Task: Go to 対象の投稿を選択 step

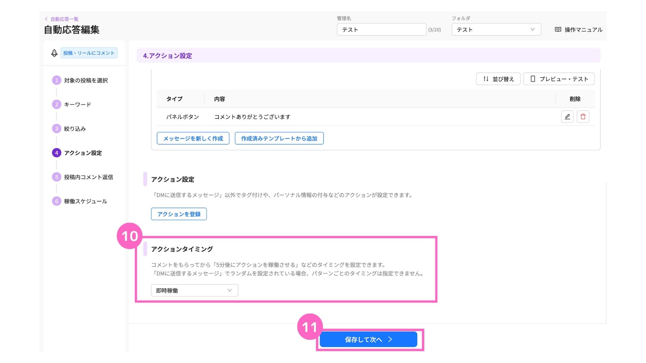Action: 86,80
